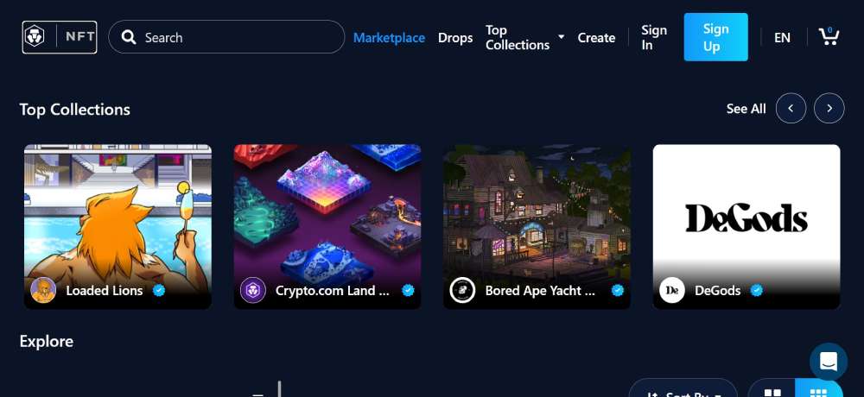Go to next top collections

coord(829,109)
